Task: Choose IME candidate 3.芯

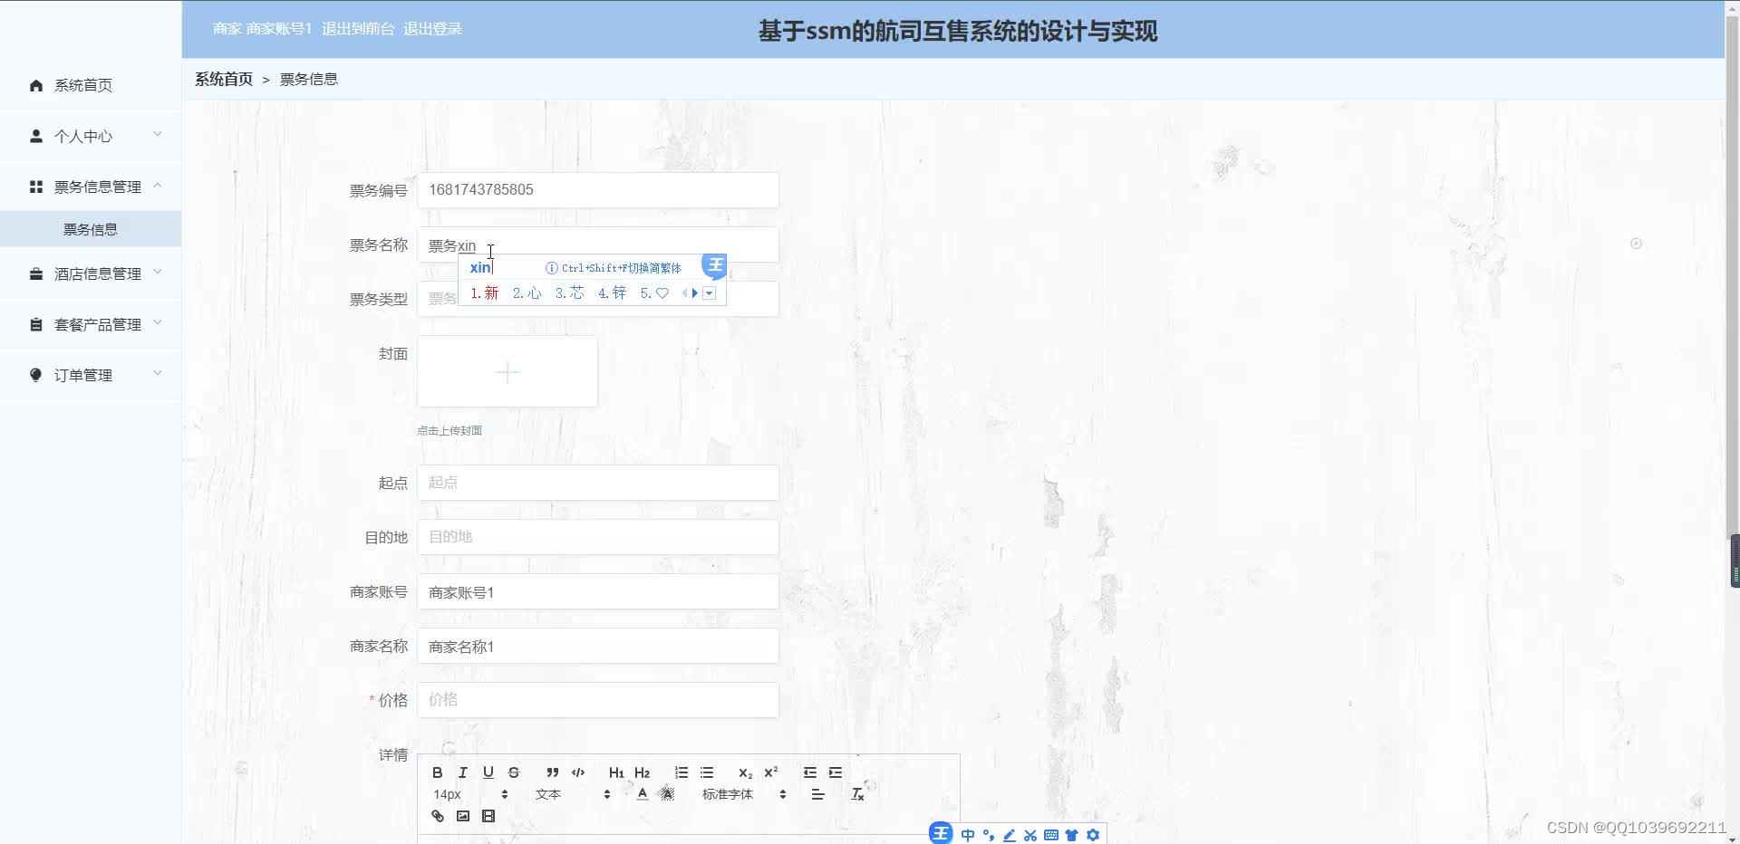Action: pyautogui.click(x=569, y=293)
